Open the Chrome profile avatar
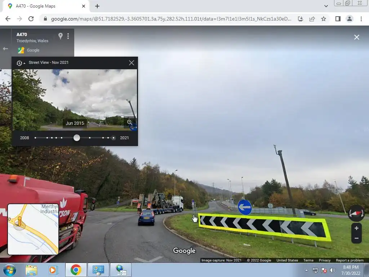The width and height of the screenshot is (369, 277). (350, 19)
